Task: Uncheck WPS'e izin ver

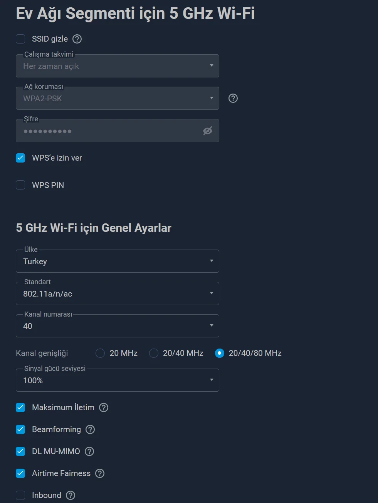Action: [20, 158]
